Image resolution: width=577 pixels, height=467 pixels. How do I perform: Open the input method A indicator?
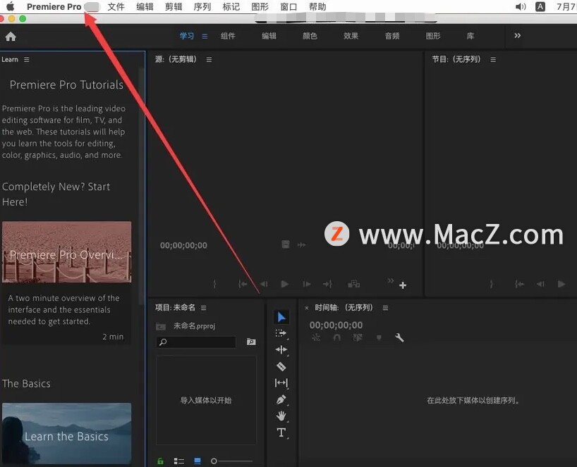tap(540, 6)
